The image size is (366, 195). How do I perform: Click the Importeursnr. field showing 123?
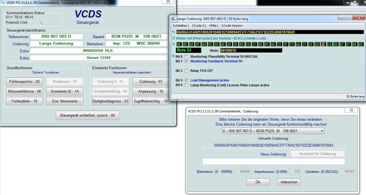click(x=295, y=171)
